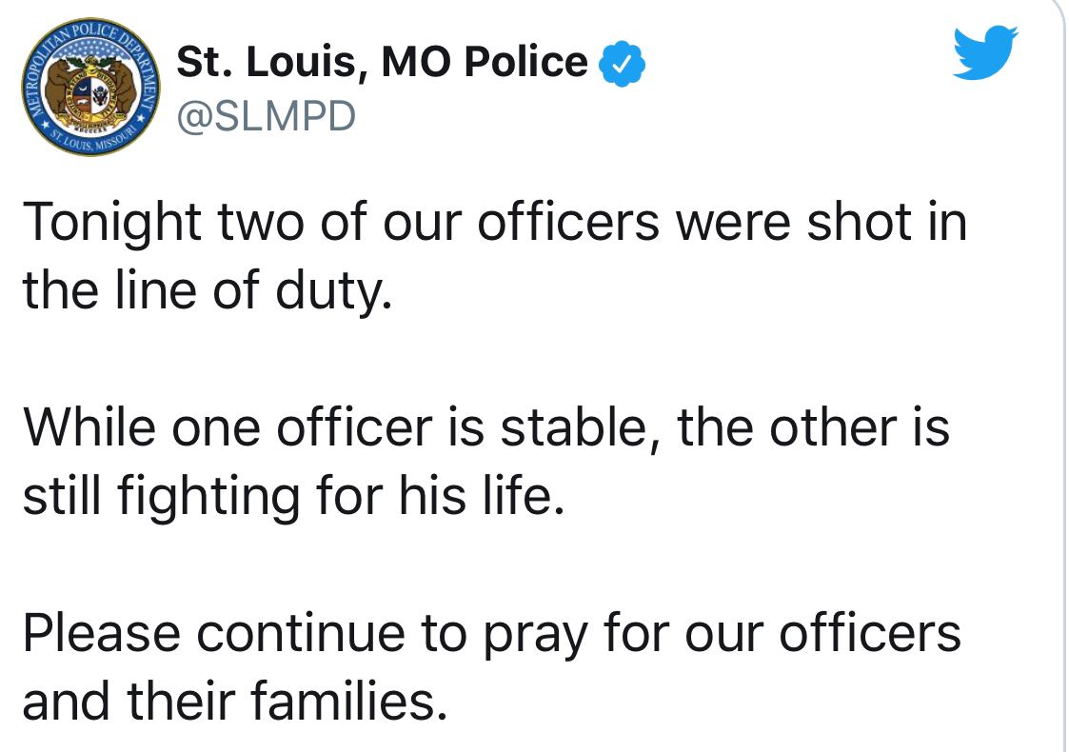Click the text "still fighting for his life."
The height and width of the screenshot is (752, 1069).
294,496
